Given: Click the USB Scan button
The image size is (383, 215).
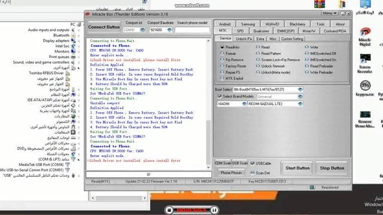Looking at the screenshot, I should (239, 163).
